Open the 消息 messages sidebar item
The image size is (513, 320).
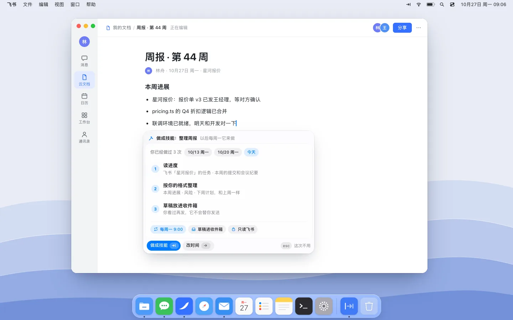pos(84,61)
